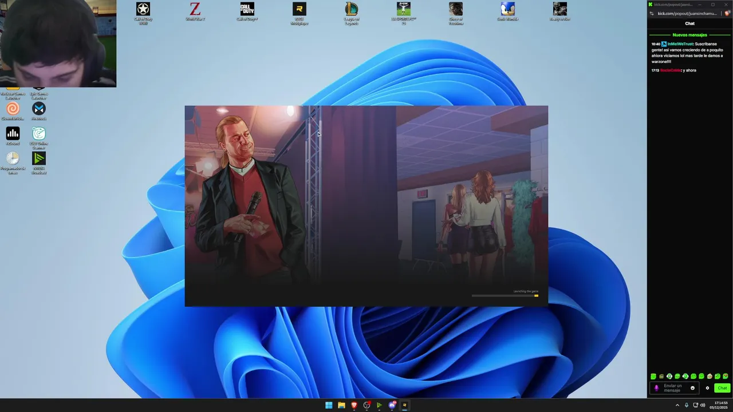Open the Call of Duty WWII desktop shortcut
733x412 pixels.
click(143, 13)
